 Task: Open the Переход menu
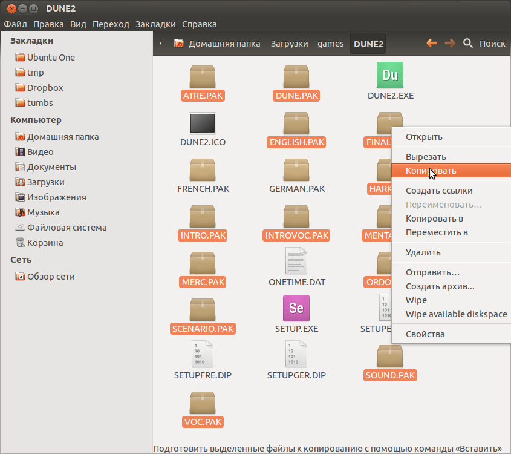pos(111,24)
